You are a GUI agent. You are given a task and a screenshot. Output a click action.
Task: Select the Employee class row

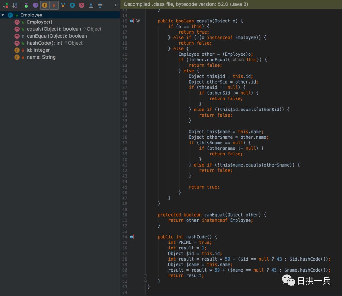60,15
